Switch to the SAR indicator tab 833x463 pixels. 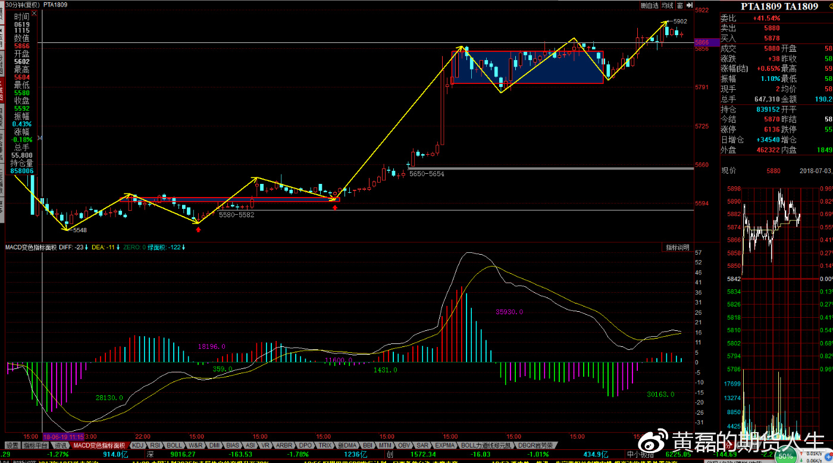[422, 445]
